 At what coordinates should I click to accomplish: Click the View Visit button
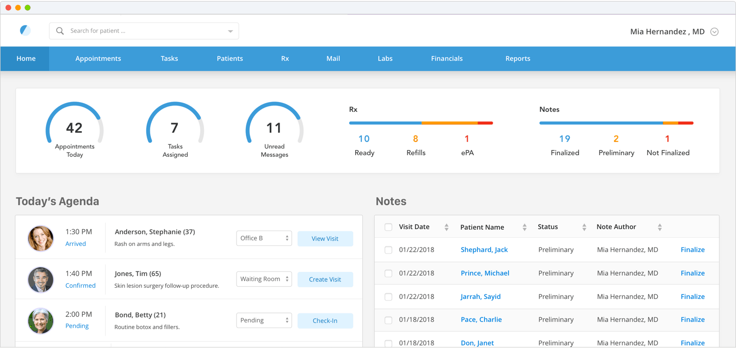(325, 239)
